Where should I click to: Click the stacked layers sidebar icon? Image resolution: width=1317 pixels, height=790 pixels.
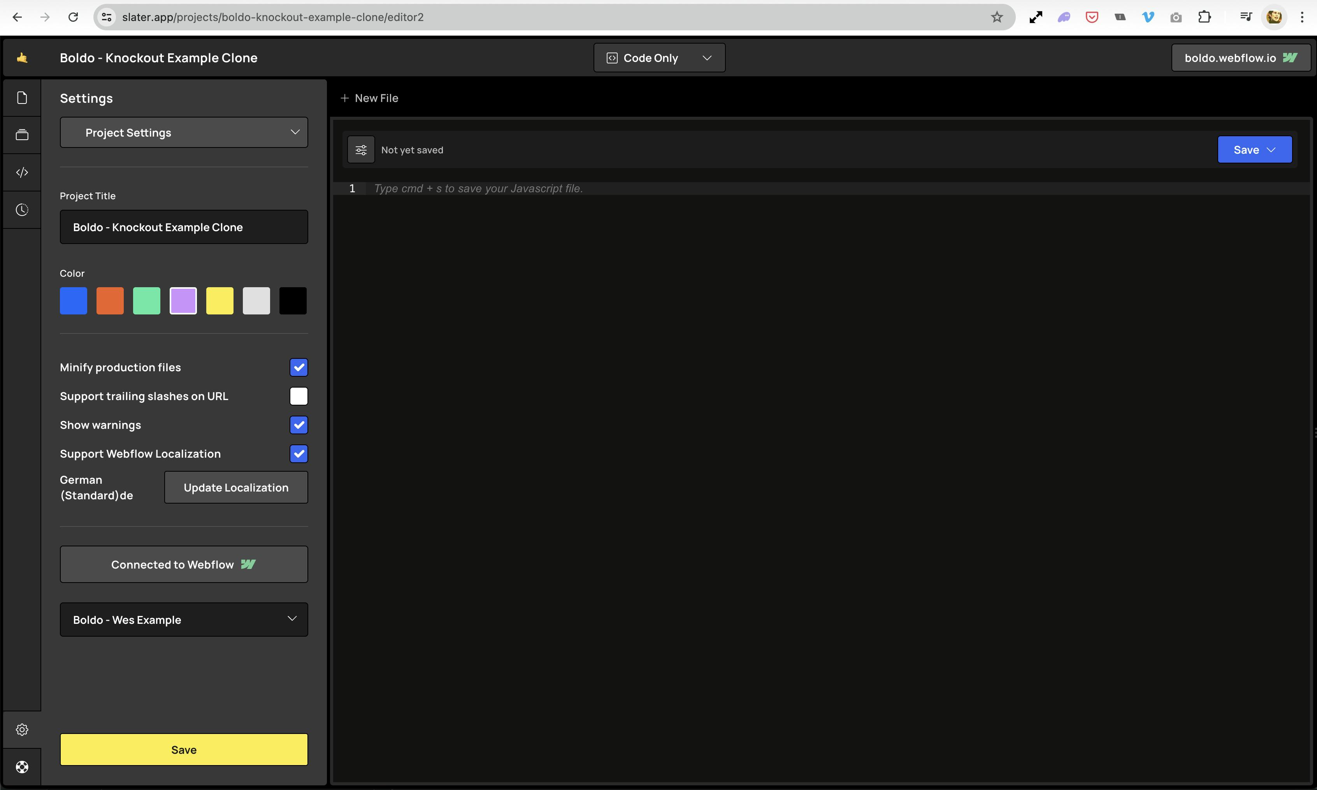pos(22,135)
